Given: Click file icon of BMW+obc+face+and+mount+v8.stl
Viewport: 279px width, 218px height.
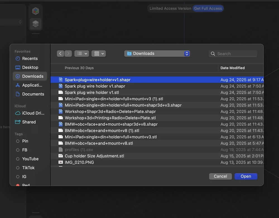Looking at the screenshot, I should click(x=61, y=143).
